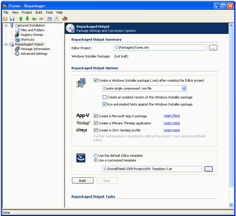This screenshot has width=236, height=216.
Task: Open the Tools menu
Action: (49, 12)
